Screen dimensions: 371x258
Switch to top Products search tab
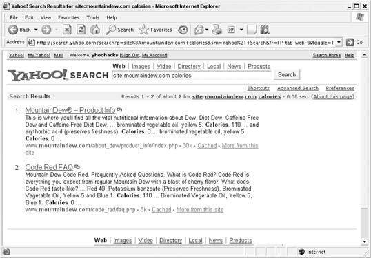tap(259, 67)
